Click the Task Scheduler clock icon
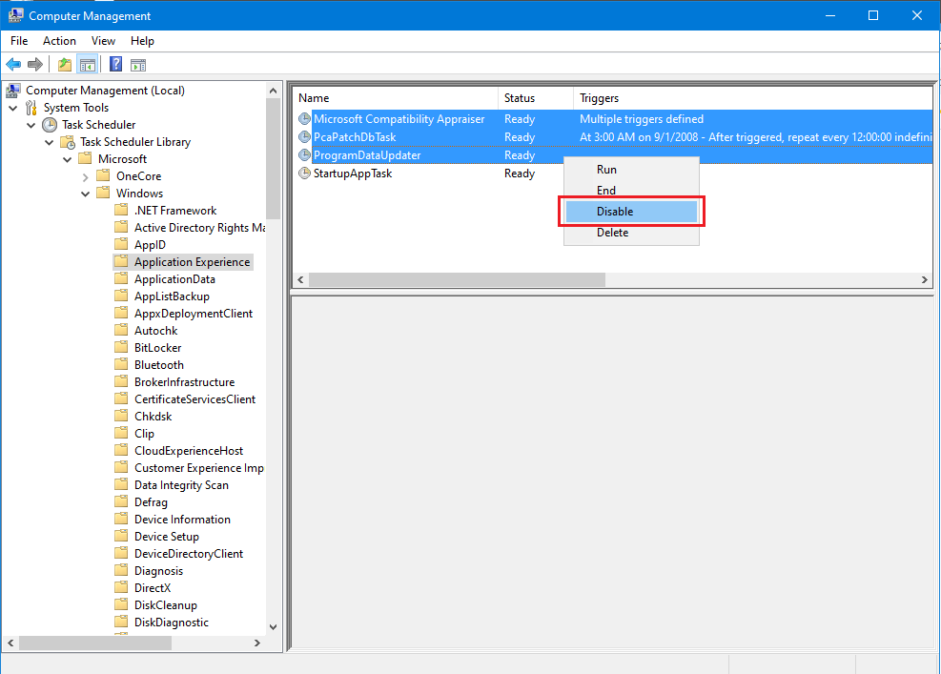Viewport: 941px width, 674px height. click(x=50, y=125)
